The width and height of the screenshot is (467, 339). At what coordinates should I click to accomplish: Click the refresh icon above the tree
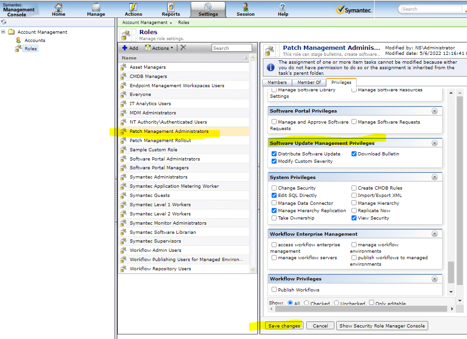pyautogui.click(x=4, y=22)
